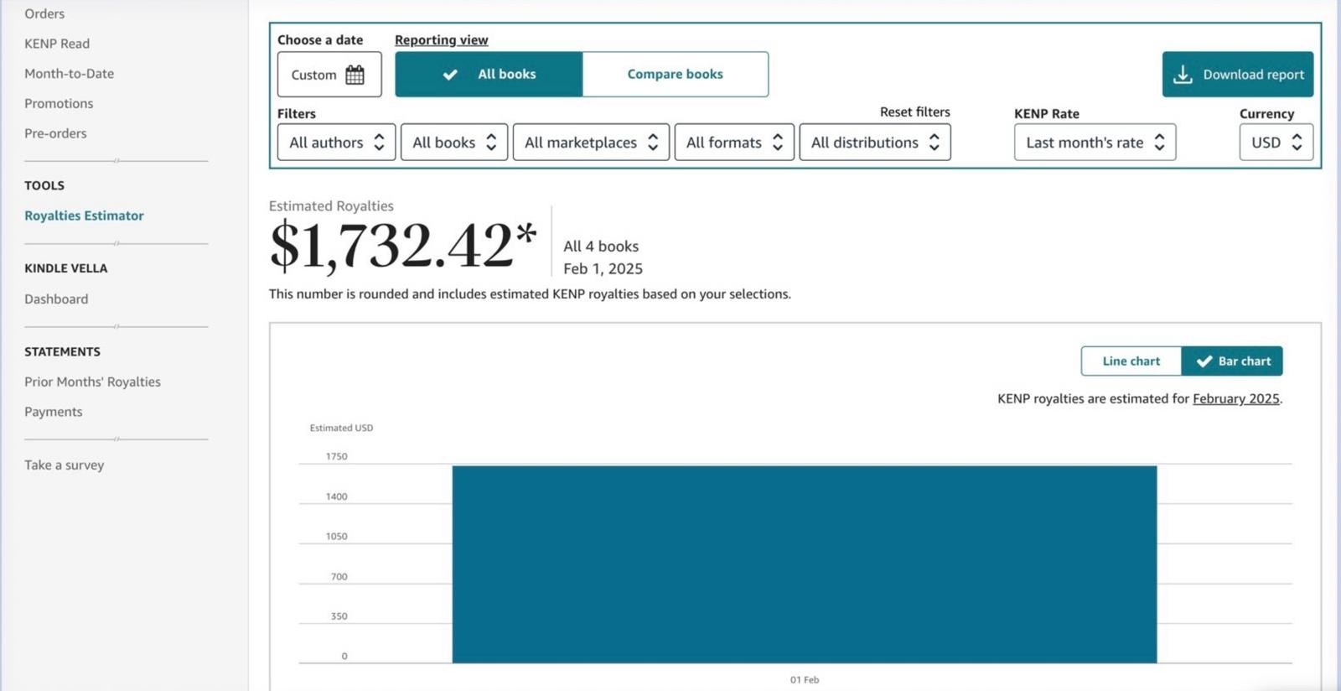This screenshot has height=691, width=1341.
Task: Go to Prior Months' Royalties
Action: click(x=92, y=382)
